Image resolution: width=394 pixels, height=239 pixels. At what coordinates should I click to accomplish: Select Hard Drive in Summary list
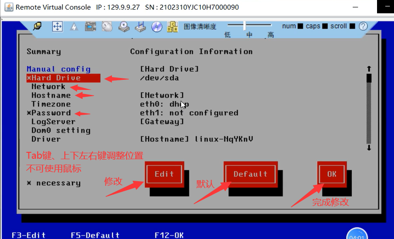tap(63, 78)
